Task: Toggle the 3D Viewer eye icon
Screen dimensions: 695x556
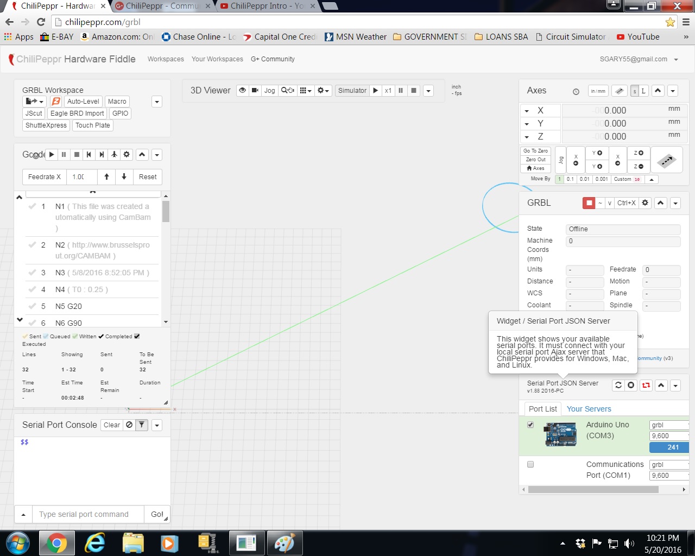Action: click(x=243, y=91)
